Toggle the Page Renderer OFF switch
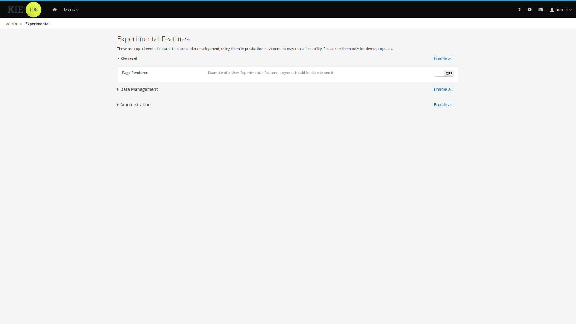 click(444, 73)
